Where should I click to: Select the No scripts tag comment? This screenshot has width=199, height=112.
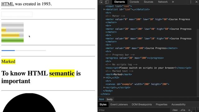point(122,64)
